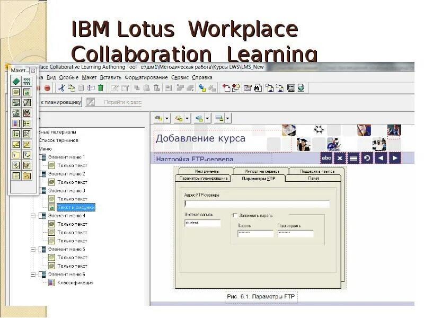Image resolution: width=424 pixels, height=318 pixels.
Task: Open dropdown arrow next to second content toolbar icon
Action: (187, 118)
